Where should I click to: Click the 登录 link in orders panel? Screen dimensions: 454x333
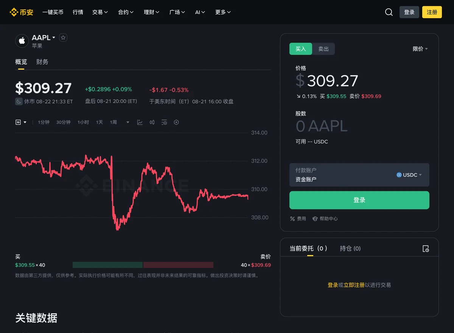point(333,285)
